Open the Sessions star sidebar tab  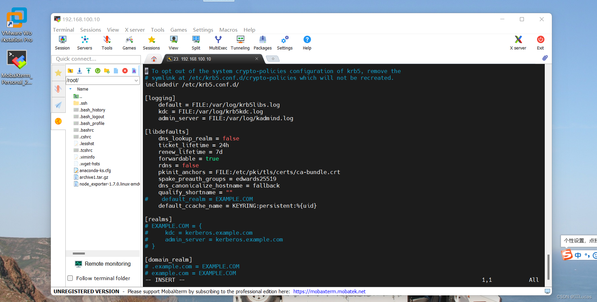tap(58, 73)
